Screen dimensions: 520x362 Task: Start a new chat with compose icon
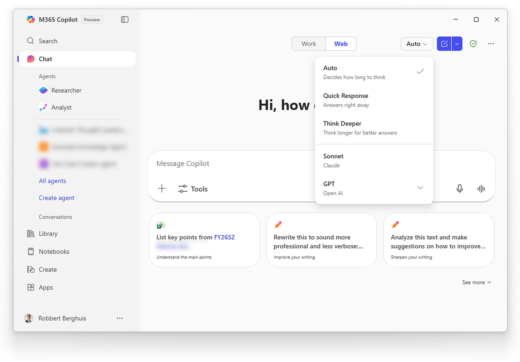click(x=444, y=44)
